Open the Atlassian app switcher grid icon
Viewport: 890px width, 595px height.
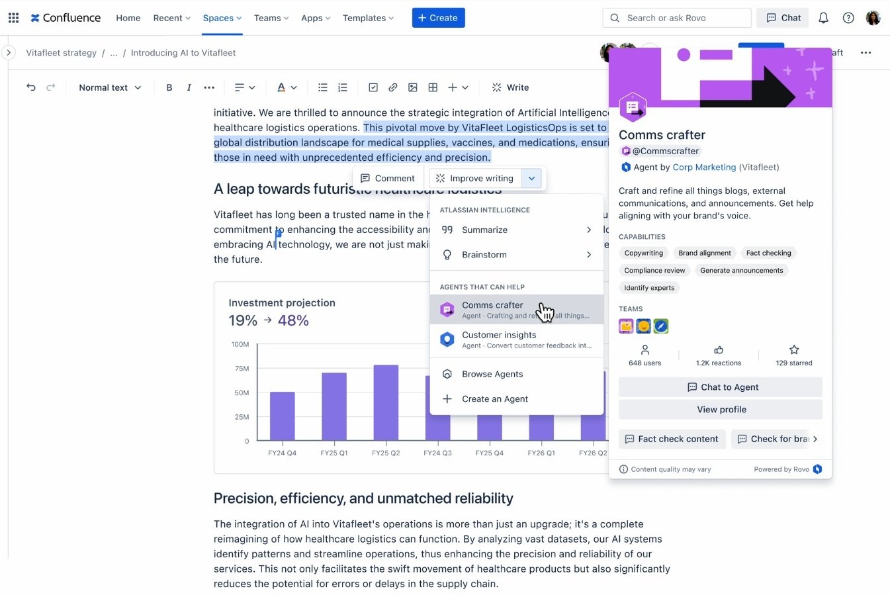point(13,17)
